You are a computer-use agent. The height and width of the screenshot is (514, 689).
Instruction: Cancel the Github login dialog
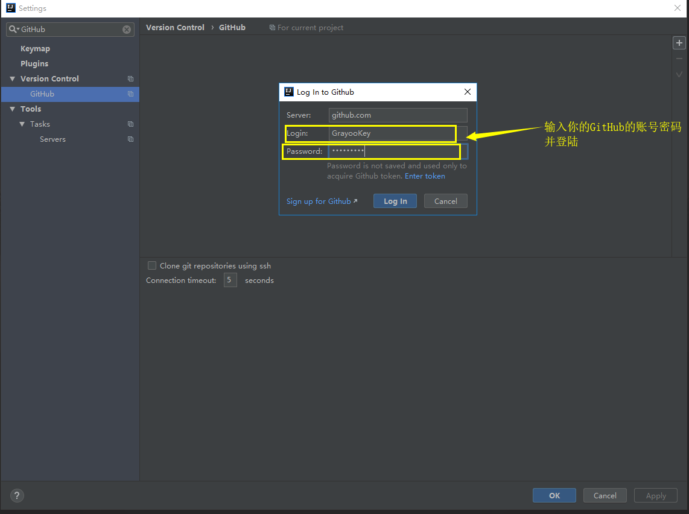tap(446, 201)
